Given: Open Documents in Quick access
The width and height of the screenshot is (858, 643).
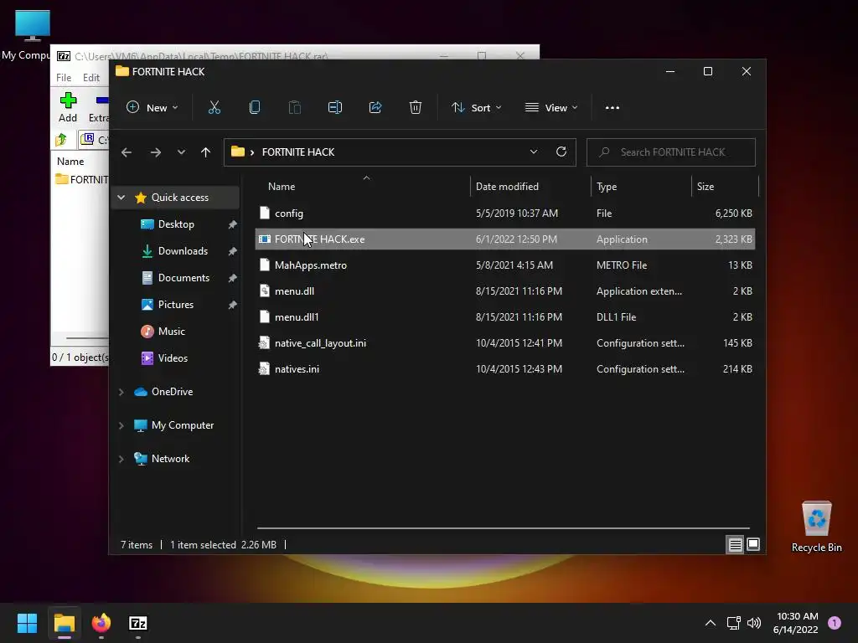Looking at the screenshot, I should [x=183, y=278].
